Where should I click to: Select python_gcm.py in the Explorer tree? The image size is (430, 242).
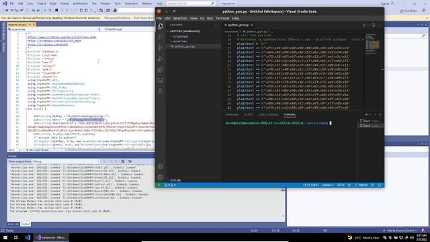click(193, 46)
